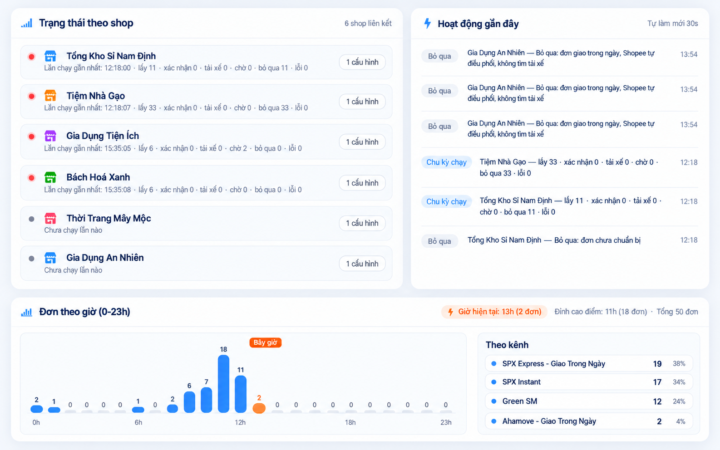Click red status dot of Gia Dụng Tiện Ích

pyautogui.click(x=31, y=137)
